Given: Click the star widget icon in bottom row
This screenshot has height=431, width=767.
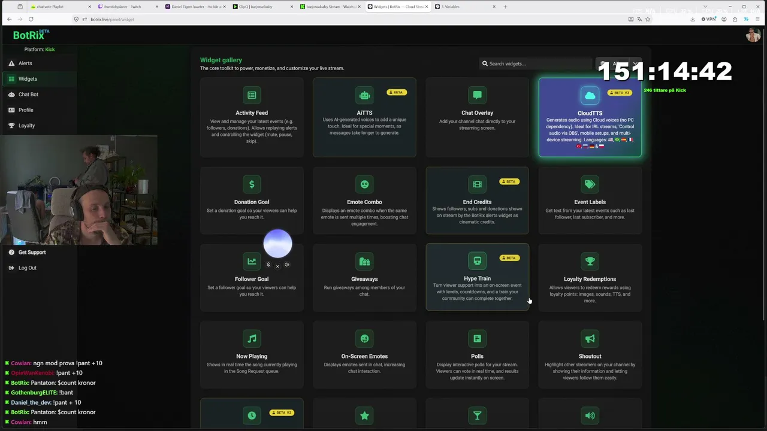Looking at the screenshot, I should (364, 415).
